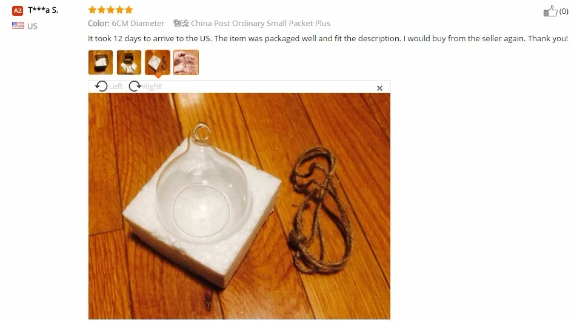This screenshot has height=322, width=577.
Task: Click the "6CM Diameter" color value
Action: [138, 24]
